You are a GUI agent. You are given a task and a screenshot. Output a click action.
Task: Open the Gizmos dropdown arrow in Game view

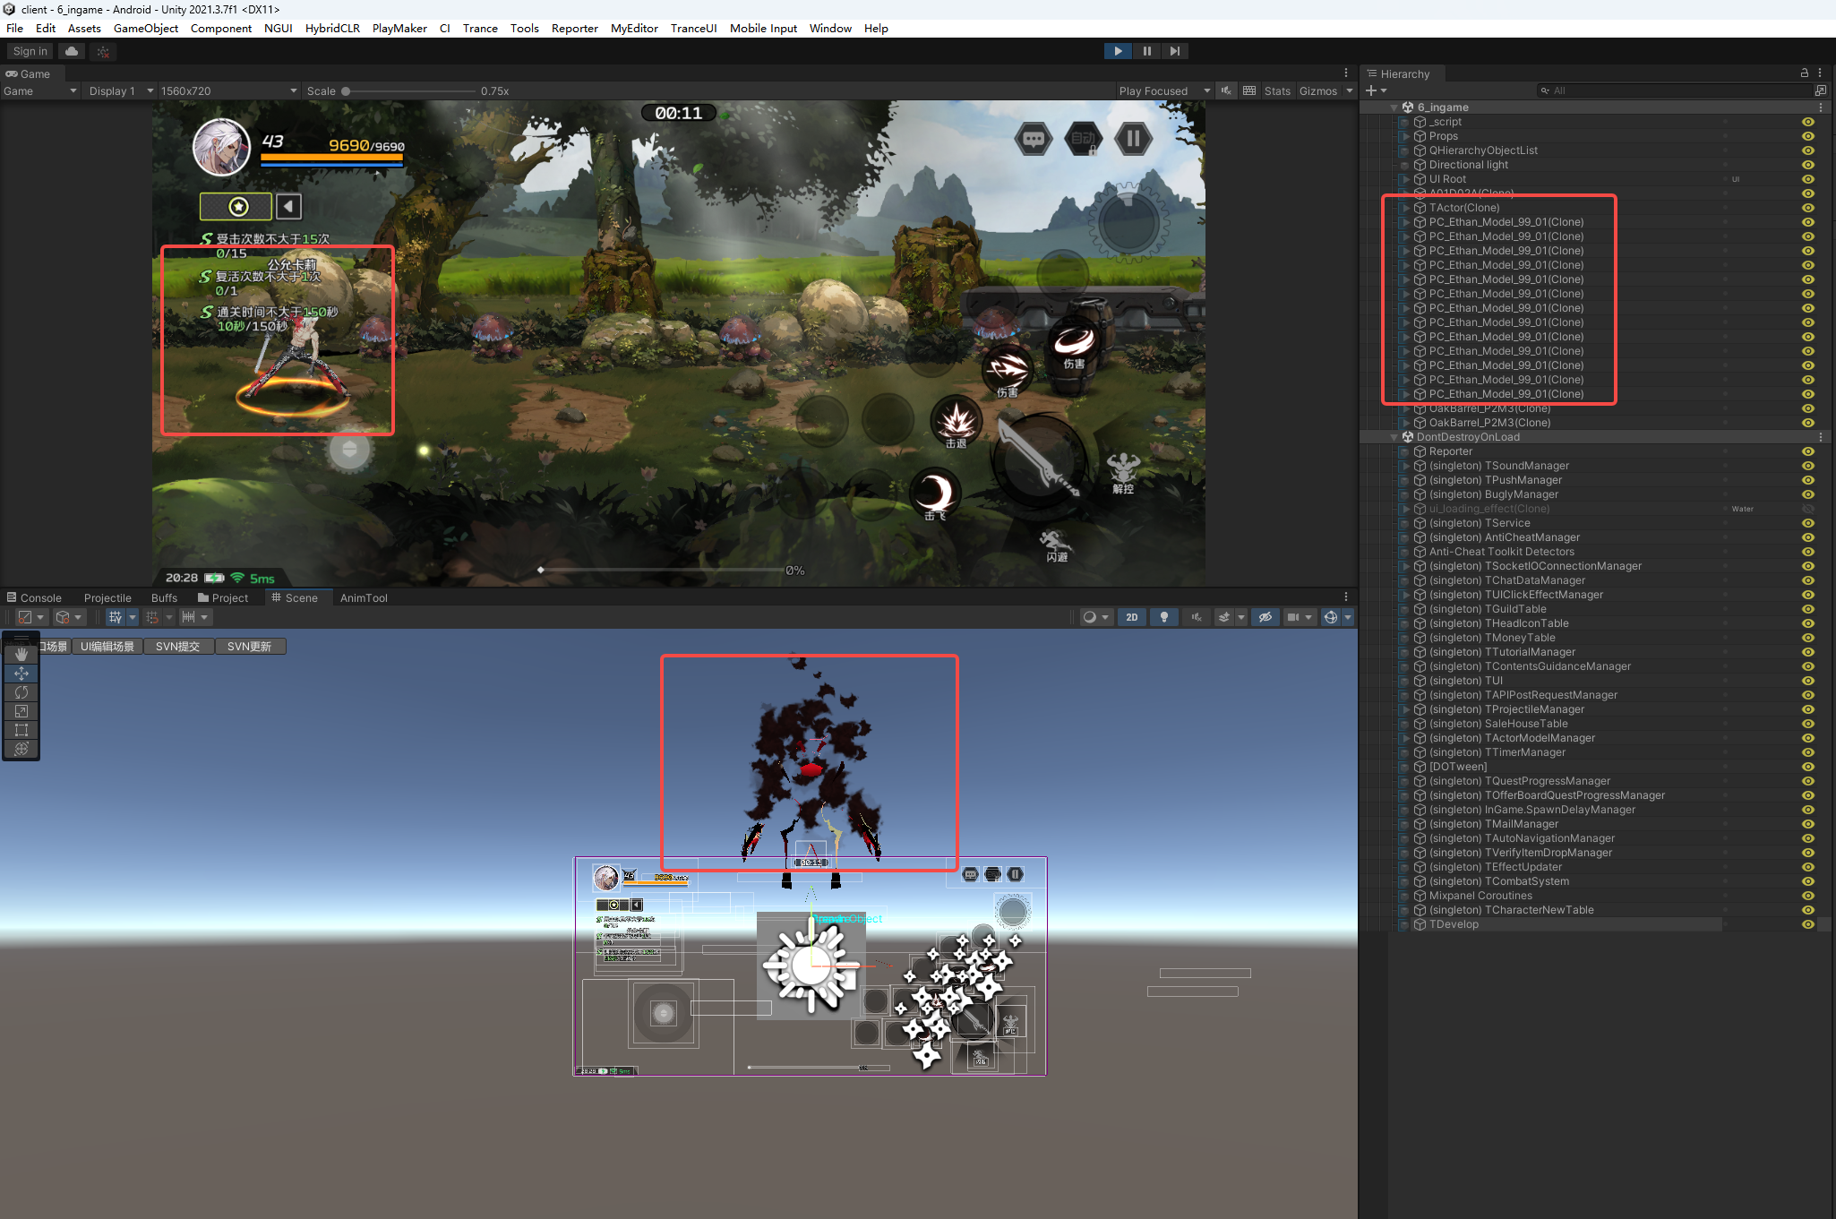1350,90
